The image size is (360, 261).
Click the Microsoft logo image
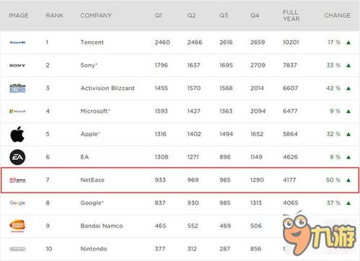pyautogui.click(x=17, y=111)
